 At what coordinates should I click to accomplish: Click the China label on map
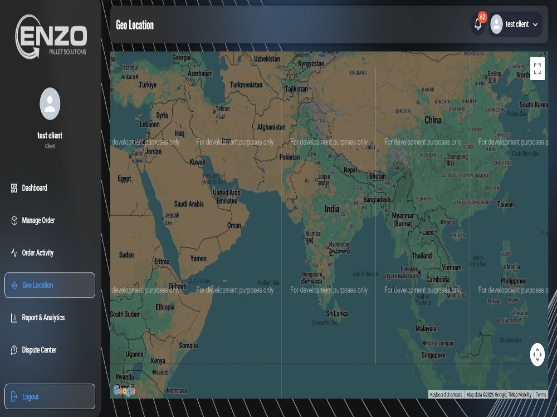coord(433,120)
